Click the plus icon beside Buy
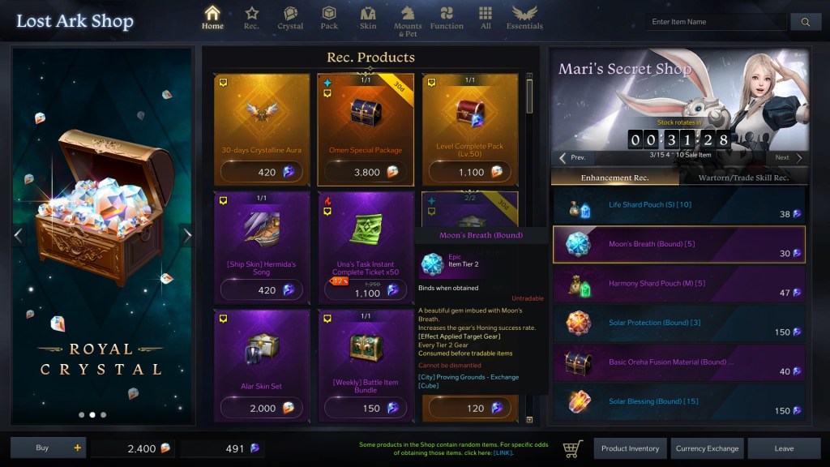 (77, 448)
